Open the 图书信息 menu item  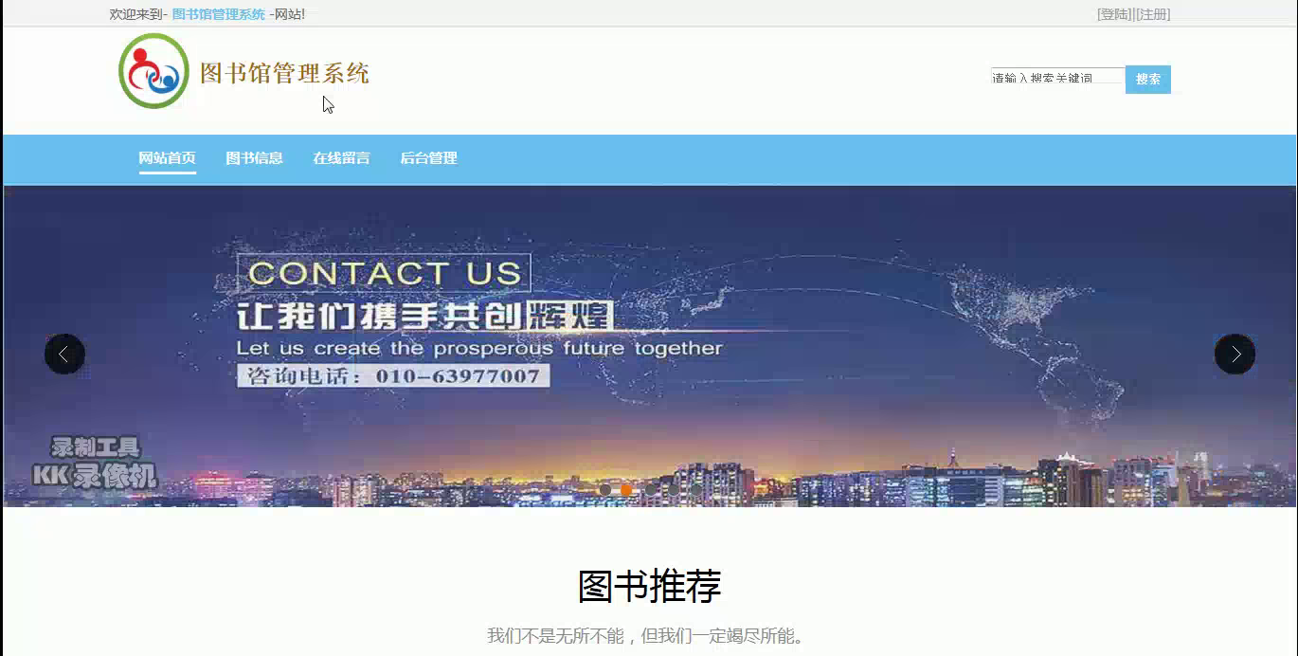coord(254,158)
